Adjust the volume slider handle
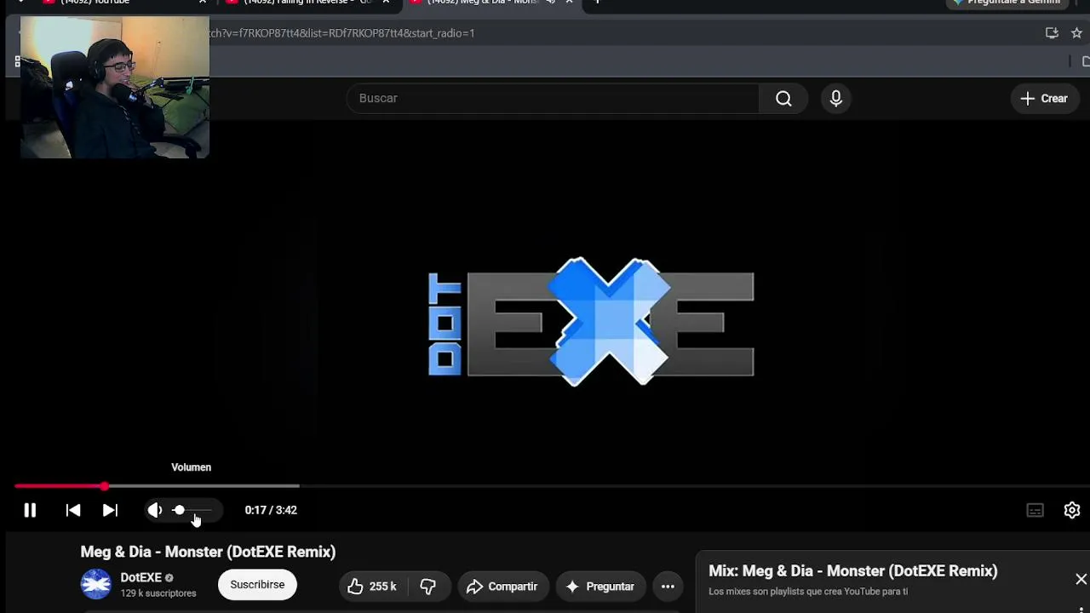1090x613 pixels. pyautogui.click(x=179, y=510)
